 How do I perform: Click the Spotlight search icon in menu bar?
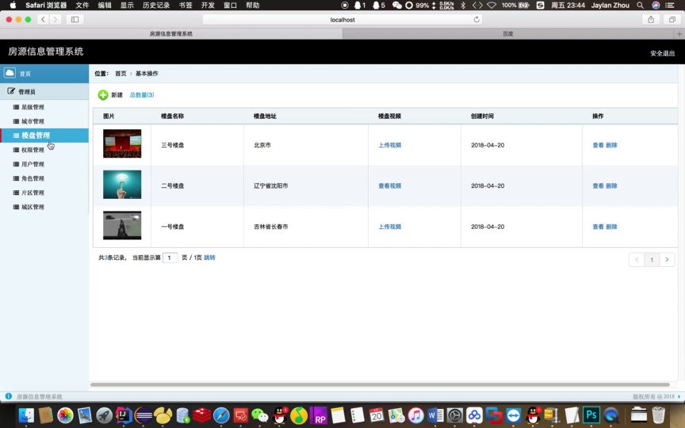click(640, 6)
